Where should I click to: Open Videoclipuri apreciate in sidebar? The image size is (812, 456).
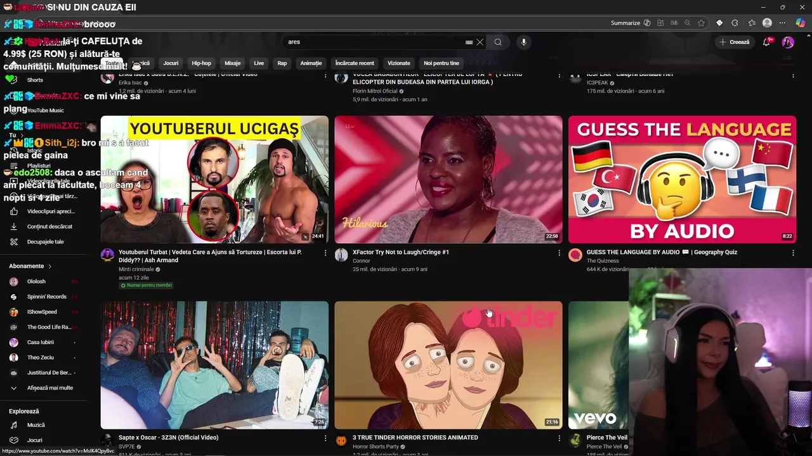[x=44, y=212]
